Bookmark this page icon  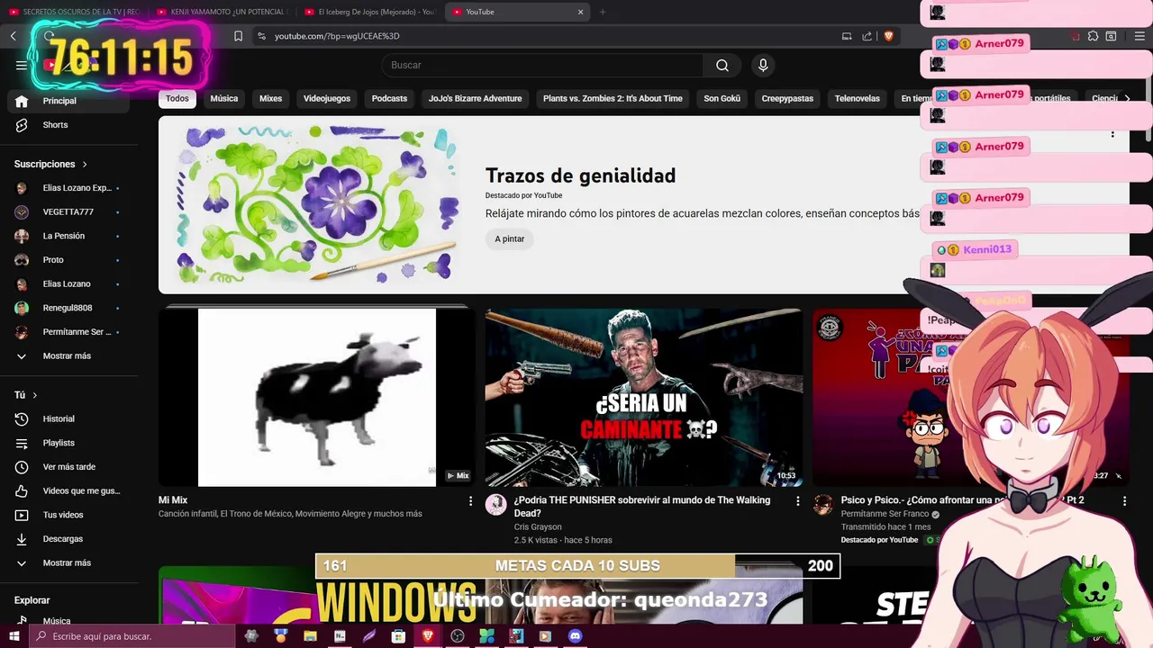(238, 36)
